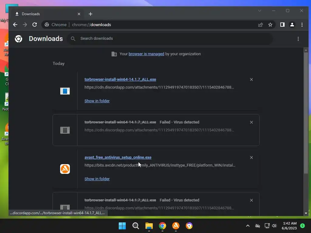Viewport: 311px width, 233px height.
Task: Click the scrollbar down arrow
Action: tap(306, 213)
